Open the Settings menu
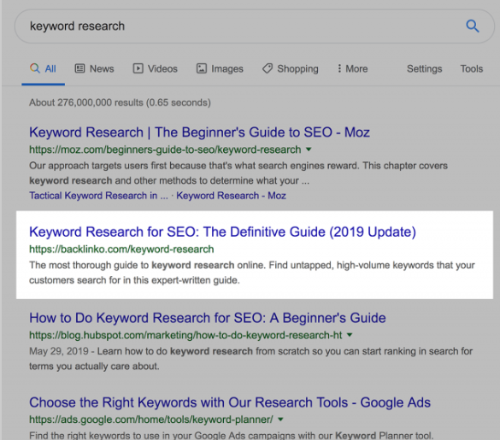500x440 pixels. 425,68
